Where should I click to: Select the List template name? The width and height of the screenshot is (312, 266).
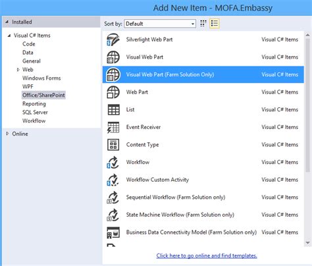pyautogui.click(x=130, y=110)
